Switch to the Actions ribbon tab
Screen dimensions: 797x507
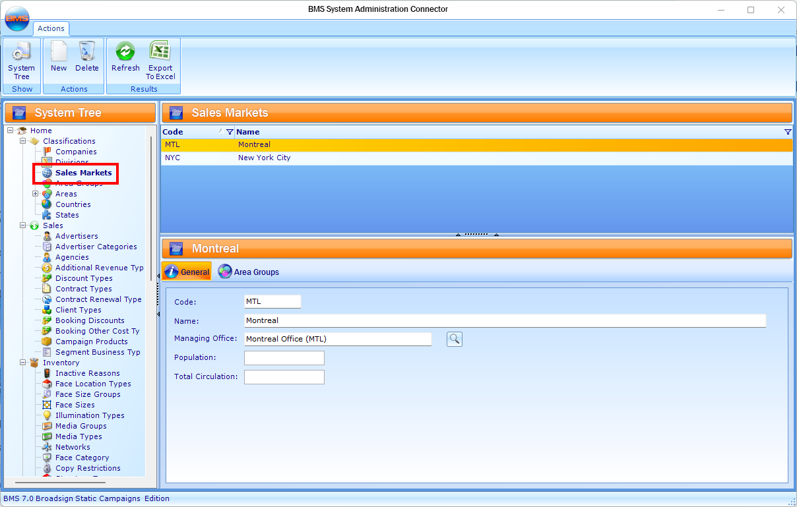tap(51, 28)
